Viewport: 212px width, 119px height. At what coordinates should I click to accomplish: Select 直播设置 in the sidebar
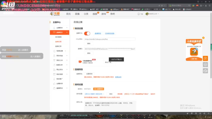pos(58,42)
